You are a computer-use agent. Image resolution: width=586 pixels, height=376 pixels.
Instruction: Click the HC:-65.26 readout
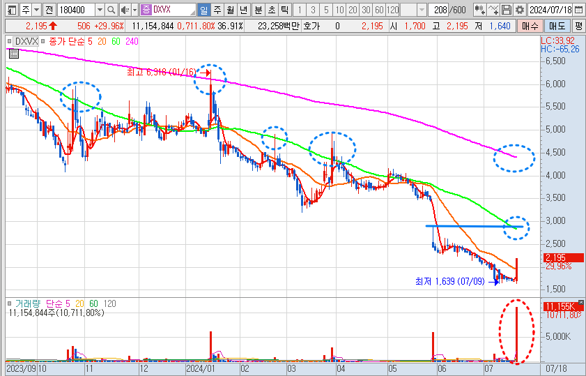pos(560,49)
